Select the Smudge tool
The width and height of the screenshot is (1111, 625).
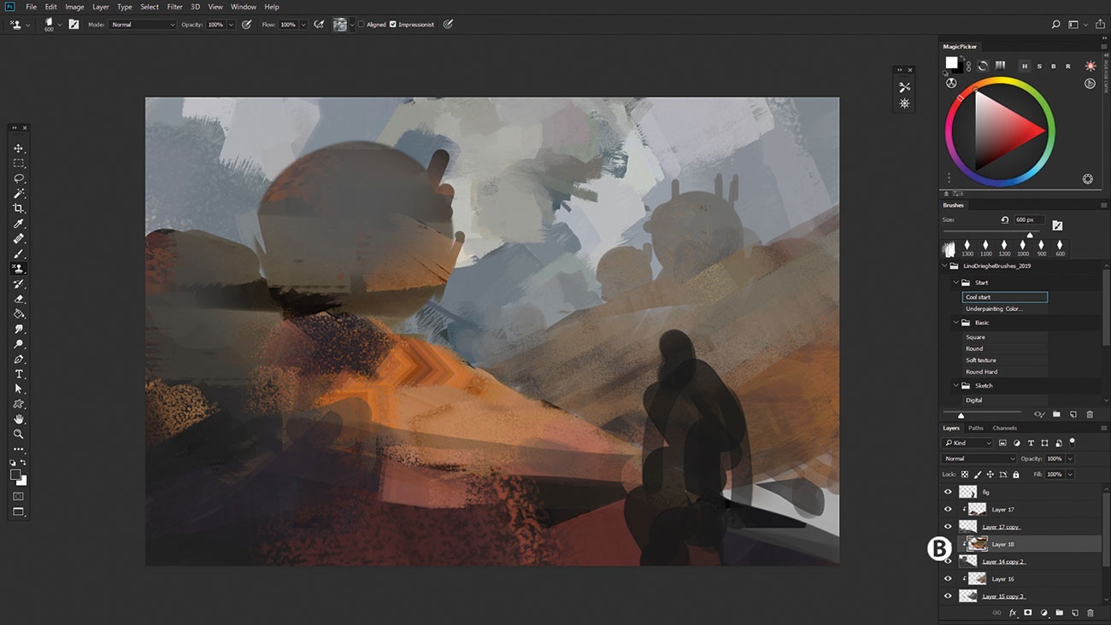(18, 329)
